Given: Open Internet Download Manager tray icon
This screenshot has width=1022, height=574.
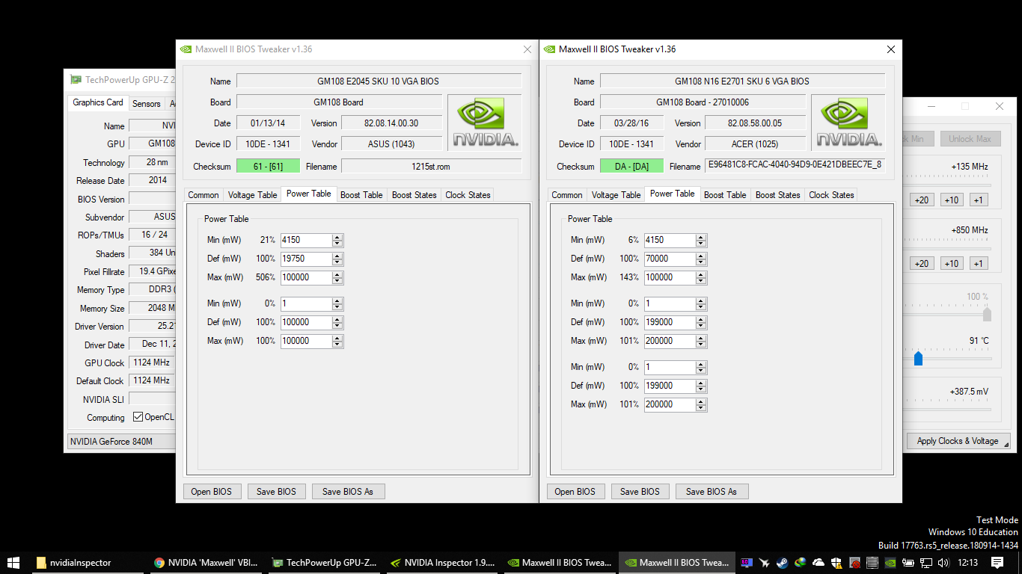Looking at the screenshot, I should pyautogui.click(x=801, y=563).
